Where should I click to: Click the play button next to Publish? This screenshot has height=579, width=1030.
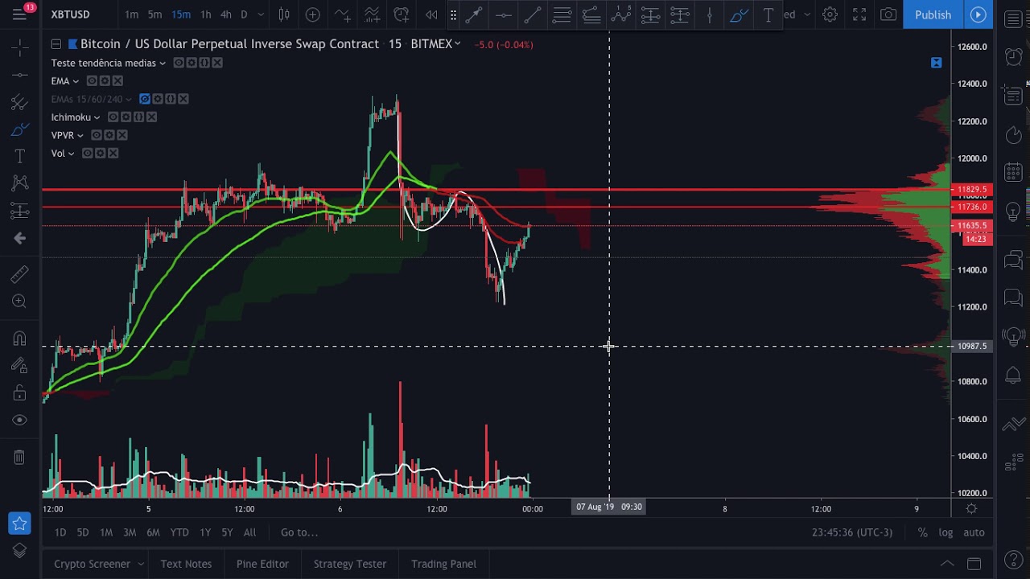pos(978,14)
